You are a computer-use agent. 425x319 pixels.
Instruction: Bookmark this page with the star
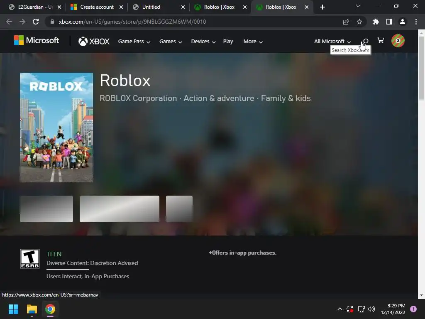coord(359,22)
